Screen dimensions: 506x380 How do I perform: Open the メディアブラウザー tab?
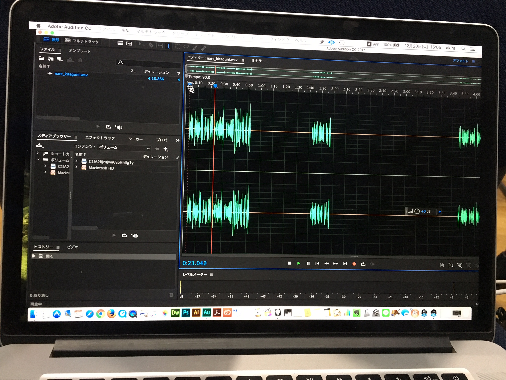click(54, 136)
